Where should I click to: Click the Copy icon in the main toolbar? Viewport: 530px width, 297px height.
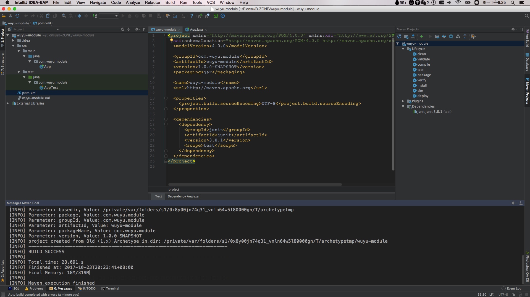pyautogui.click(x=48, y=16)
